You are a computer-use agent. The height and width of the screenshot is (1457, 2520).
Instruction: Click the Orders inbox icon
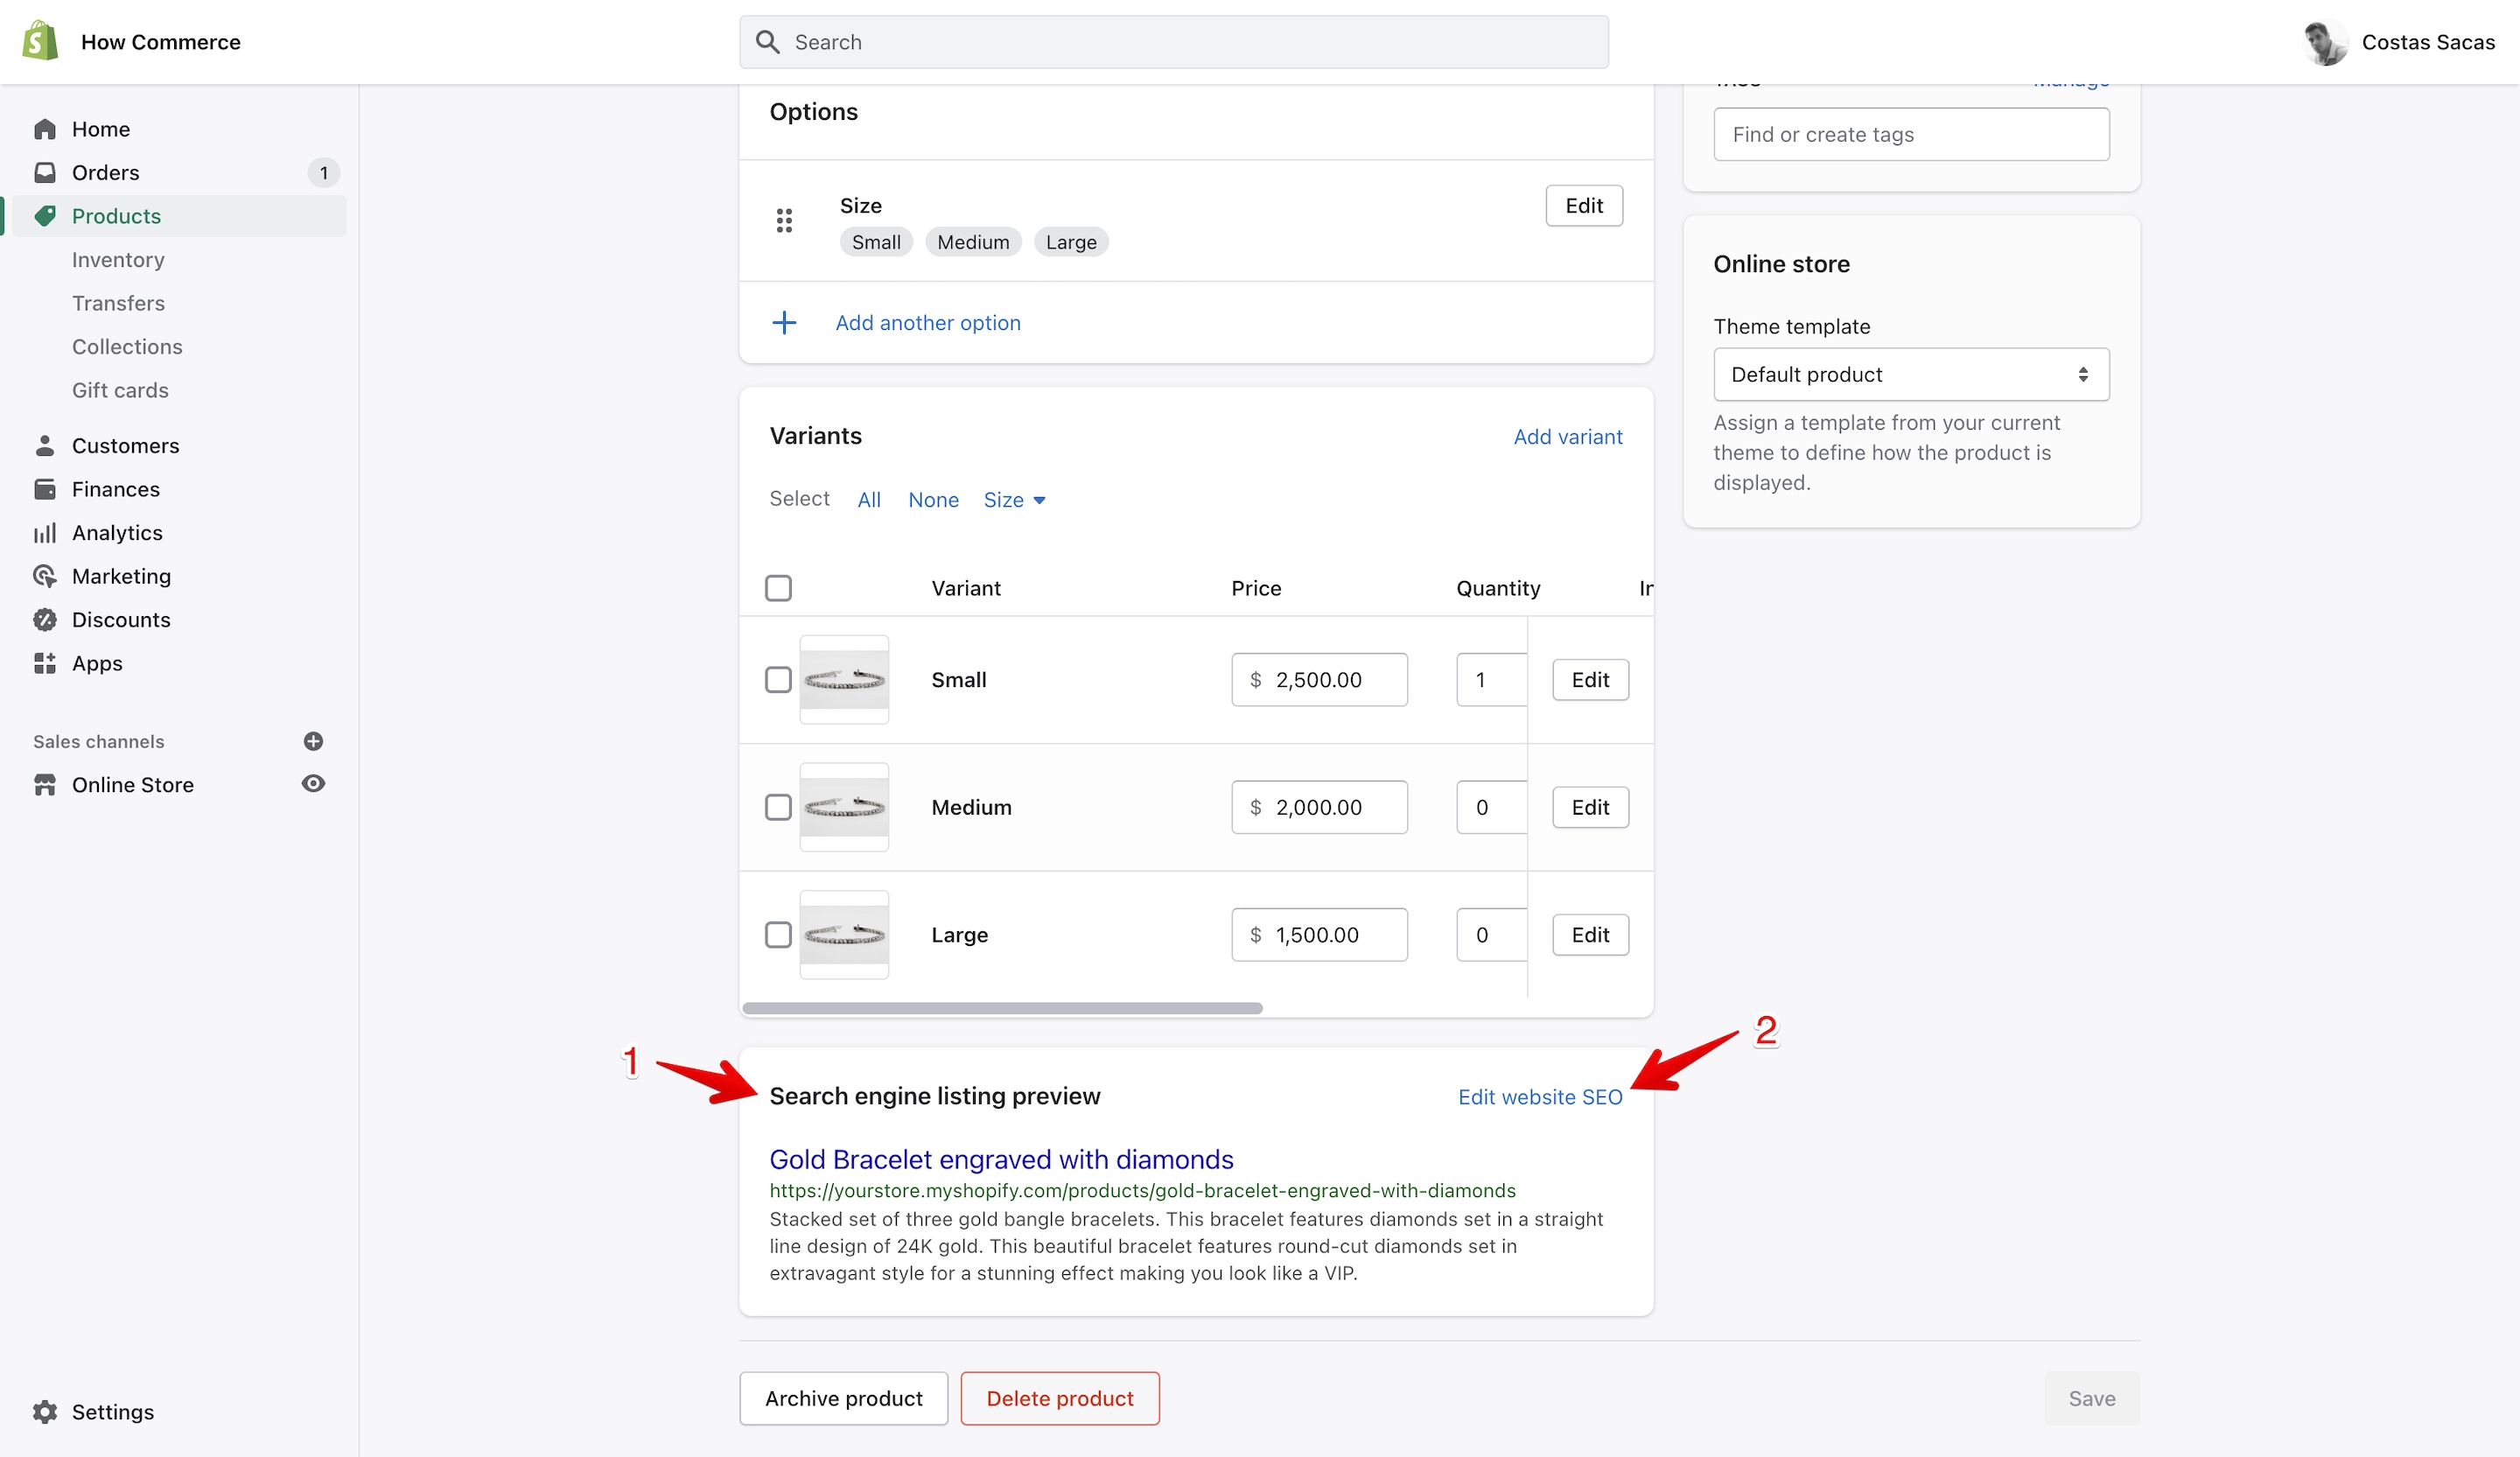(x=45, y=172)
